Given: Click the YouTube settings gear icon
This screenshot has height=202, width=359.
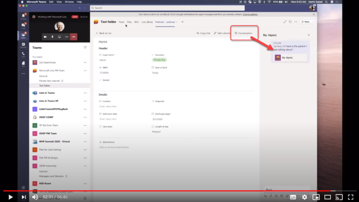Looking at the screenshot, I should [305, 197].
